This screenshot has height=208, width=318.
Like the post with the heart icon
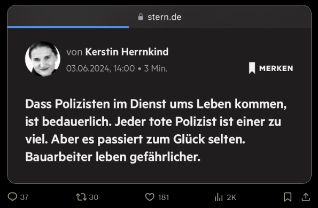coord(150,197)
